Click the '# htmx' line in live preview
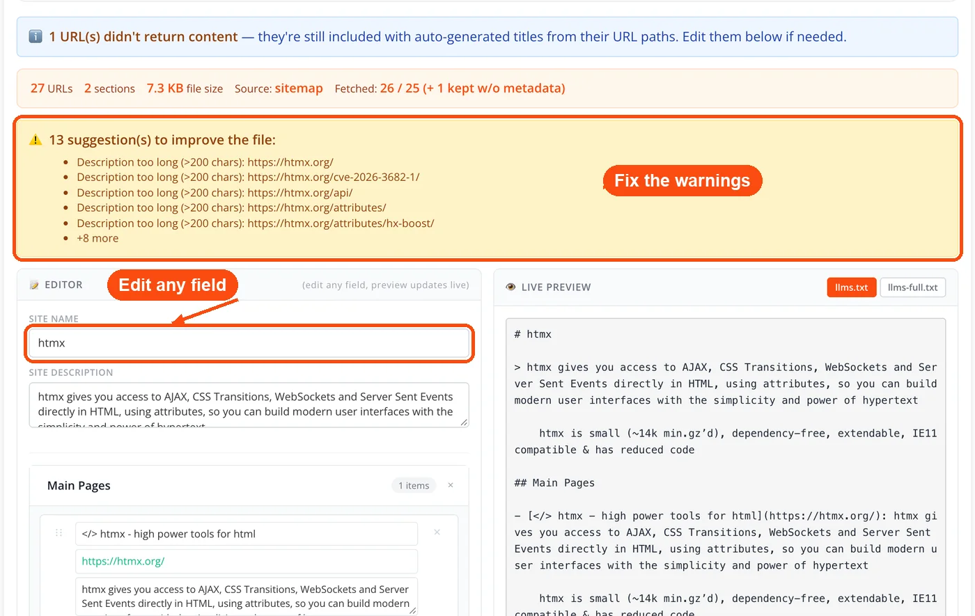Viewport: 975px width, 616px height. tap(533, 334)
